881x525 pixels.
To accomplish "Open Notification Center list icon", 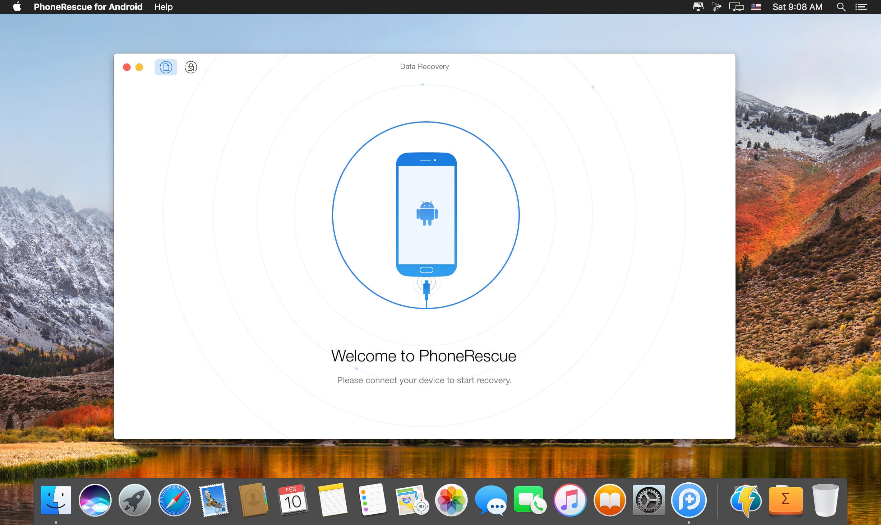I will coord(861,7).
